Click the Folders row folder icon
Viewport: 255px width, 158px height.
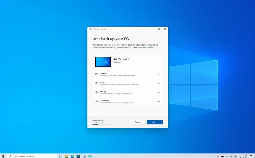pyautogui.click(x=97, y=74)
